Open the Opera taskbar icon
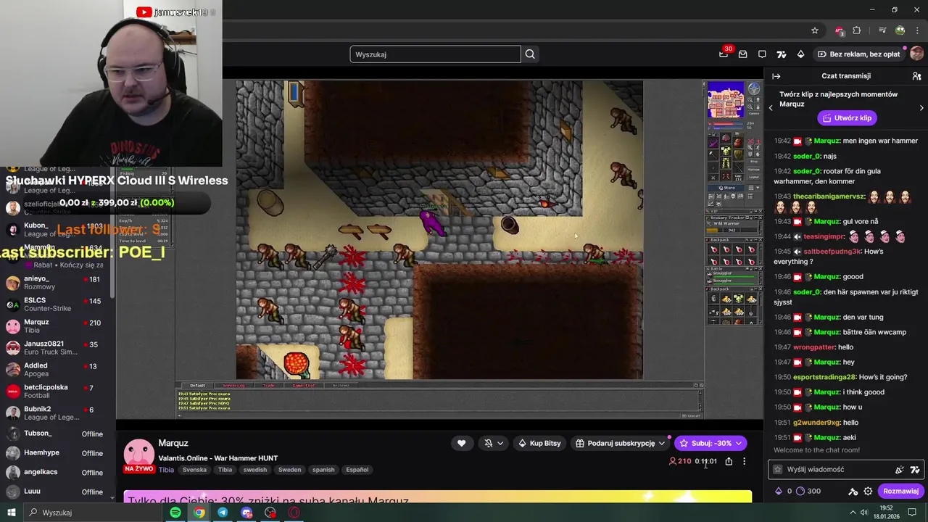Viewport: 928px width, 522px height. (x=294, y=513)
